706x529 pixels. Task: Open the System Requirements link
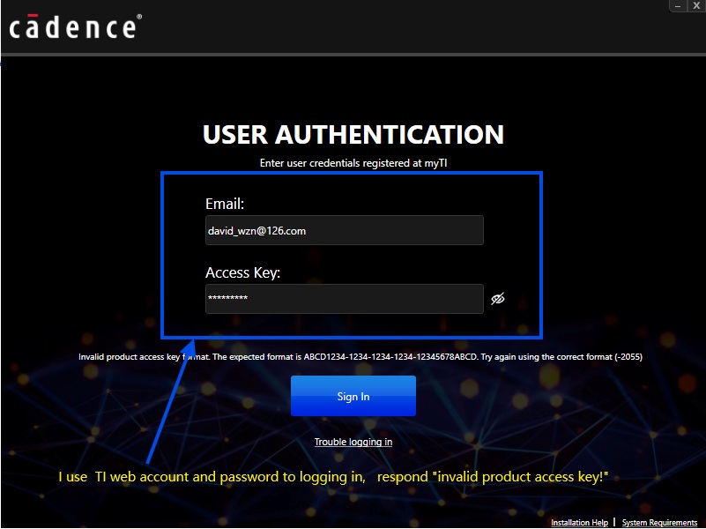click(659, 523)
